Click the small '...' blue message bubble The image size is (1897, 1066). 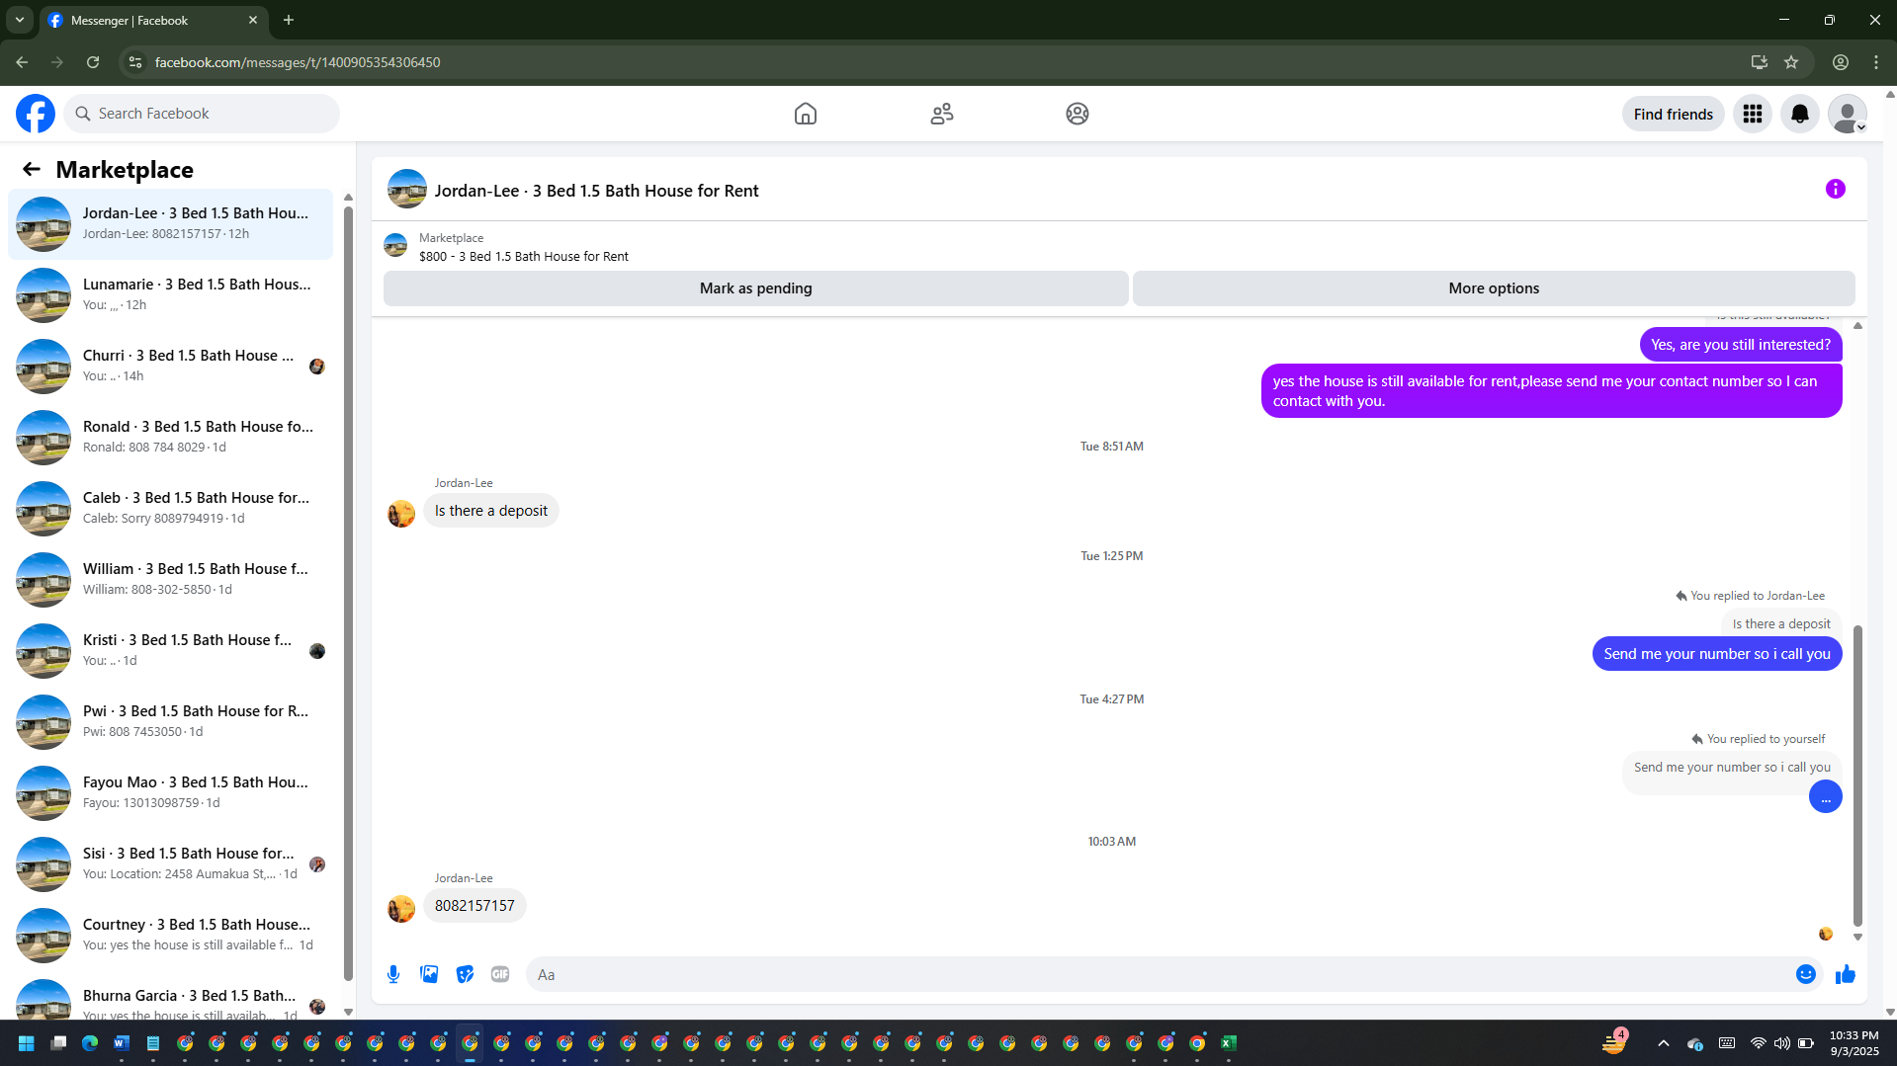tap(1826, 796)
